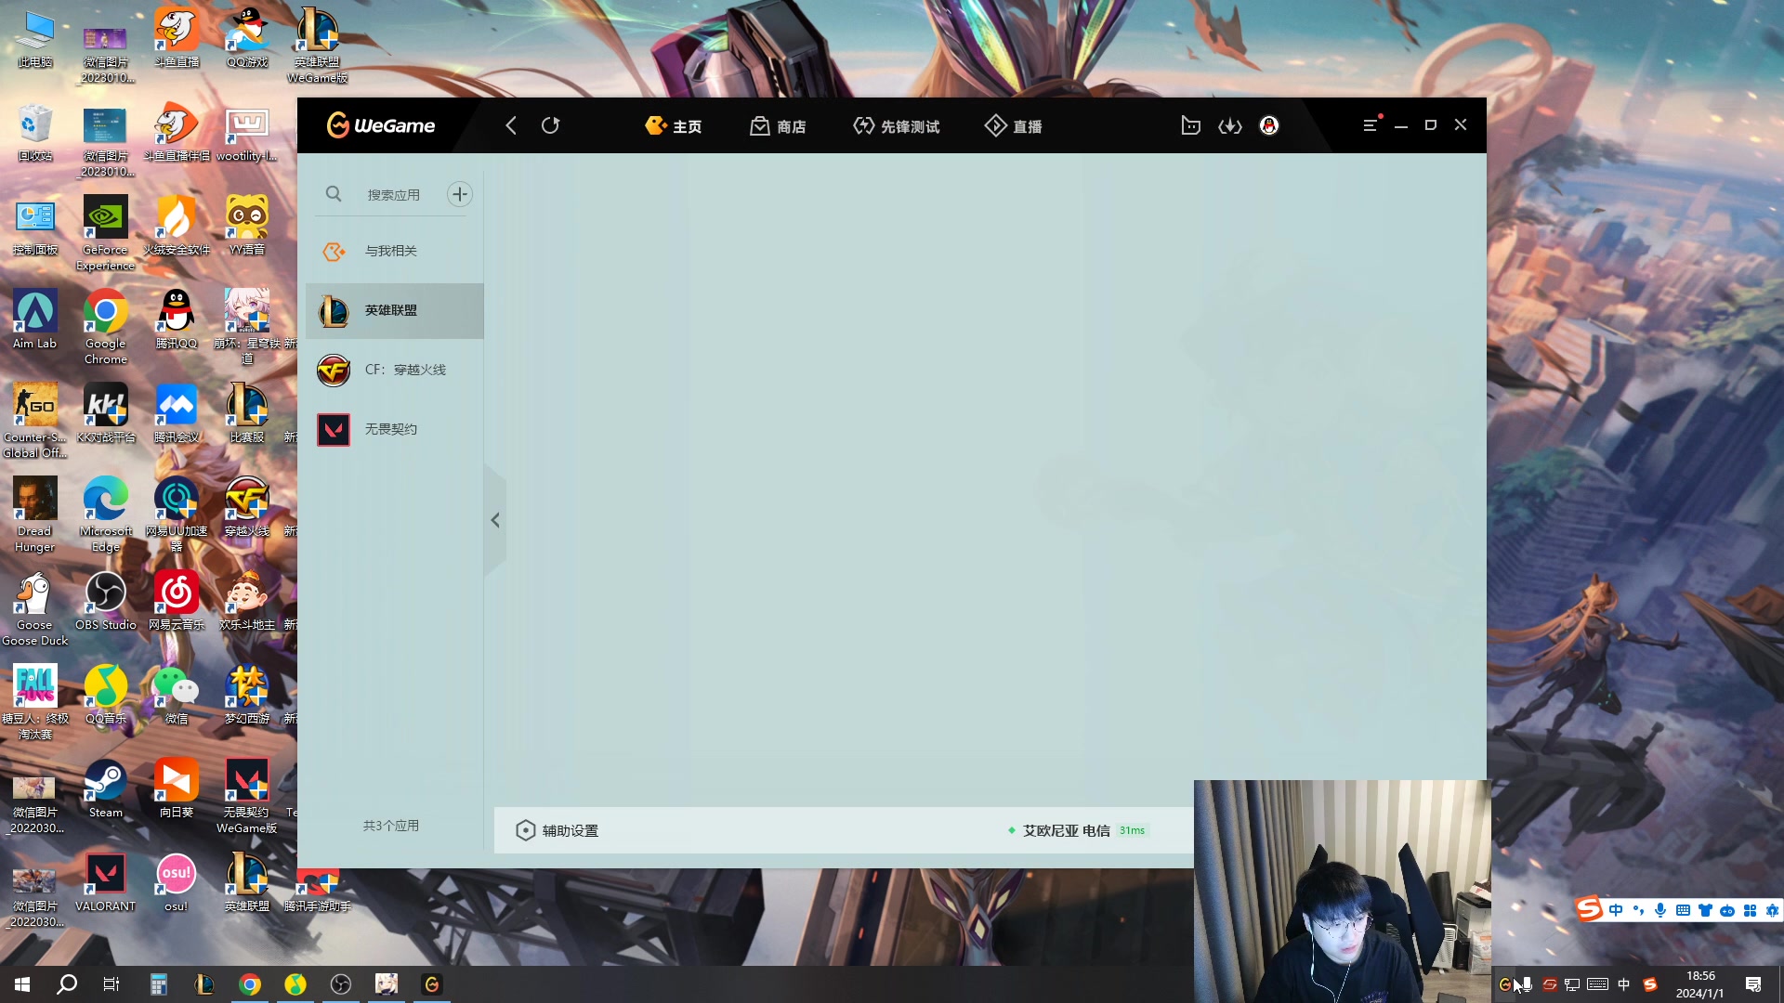Open the WeGame hamburger menu
This screenshot has height=1003, width=1784.
point(1371,125)
